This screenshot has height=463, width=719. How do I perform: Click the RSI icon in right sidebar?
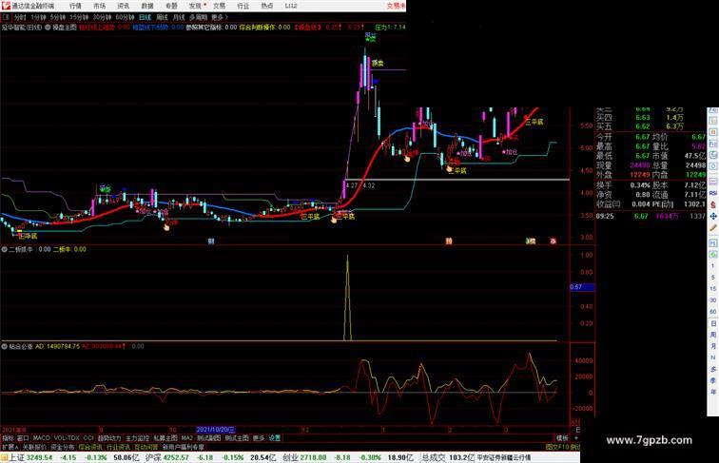713,193
